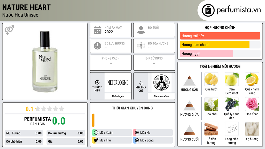
Task: Click the Nước Hoa Unisex subtitle
Action: point(20,15)
